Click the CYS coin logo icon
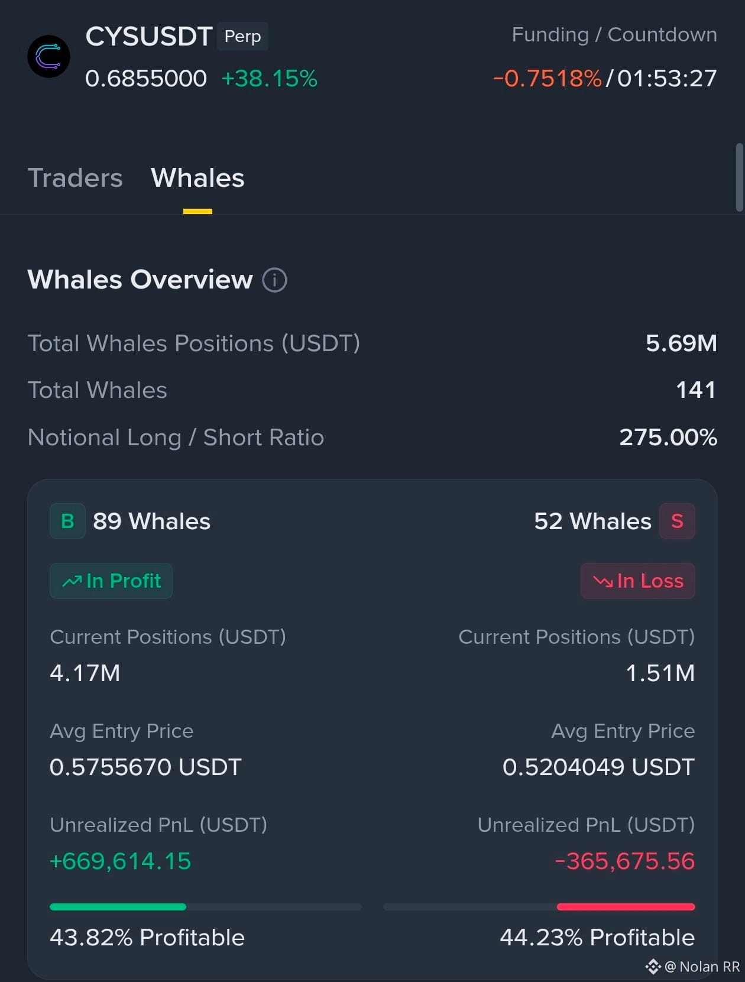This screenshot has width=745, height=982. pyautogui.click(x=49, y=57)
